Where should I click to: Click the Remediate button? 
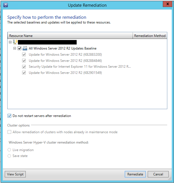point(135,174)
